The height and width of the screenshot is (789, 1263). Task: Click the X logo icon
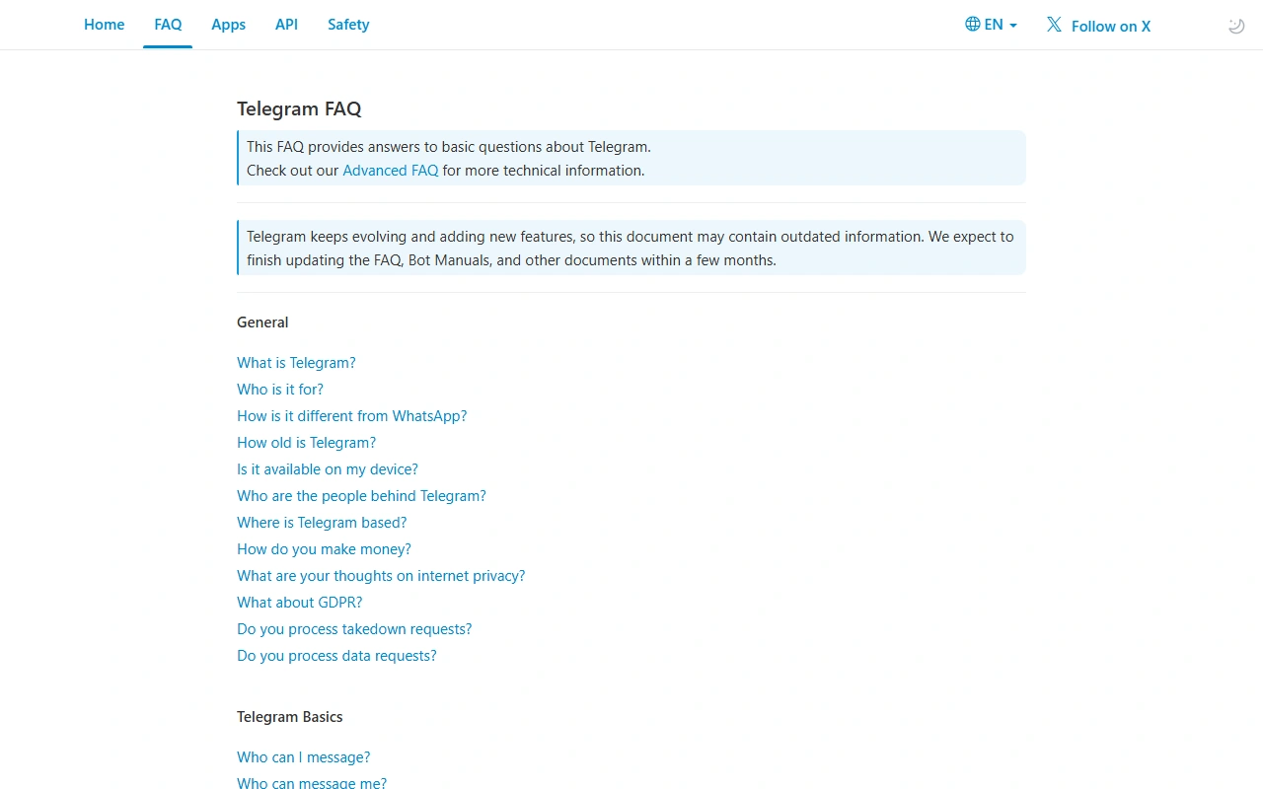click(1054, 25)
